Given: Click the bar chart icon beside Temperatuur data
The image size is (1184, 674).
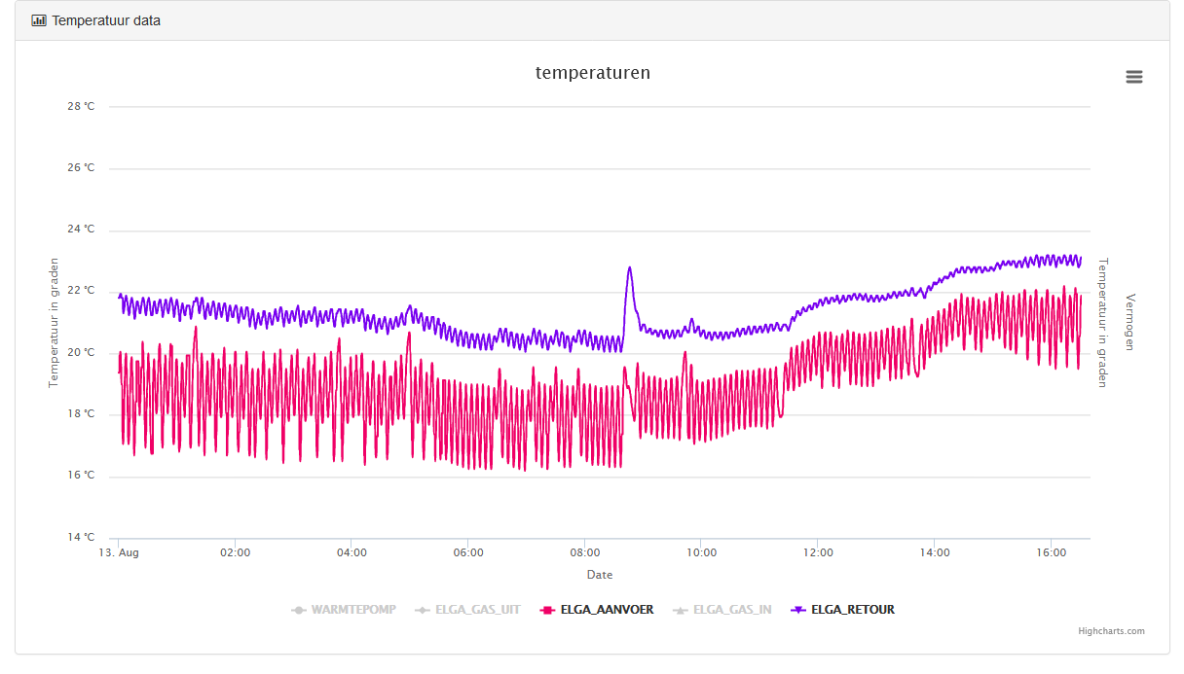Looking at the screenshot, I should [x=39, y=20].
